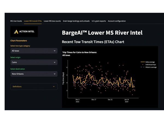164x123 pixels.
Task: Click the 'Dec 17' axis label
Action: click(x=94, y=100)
